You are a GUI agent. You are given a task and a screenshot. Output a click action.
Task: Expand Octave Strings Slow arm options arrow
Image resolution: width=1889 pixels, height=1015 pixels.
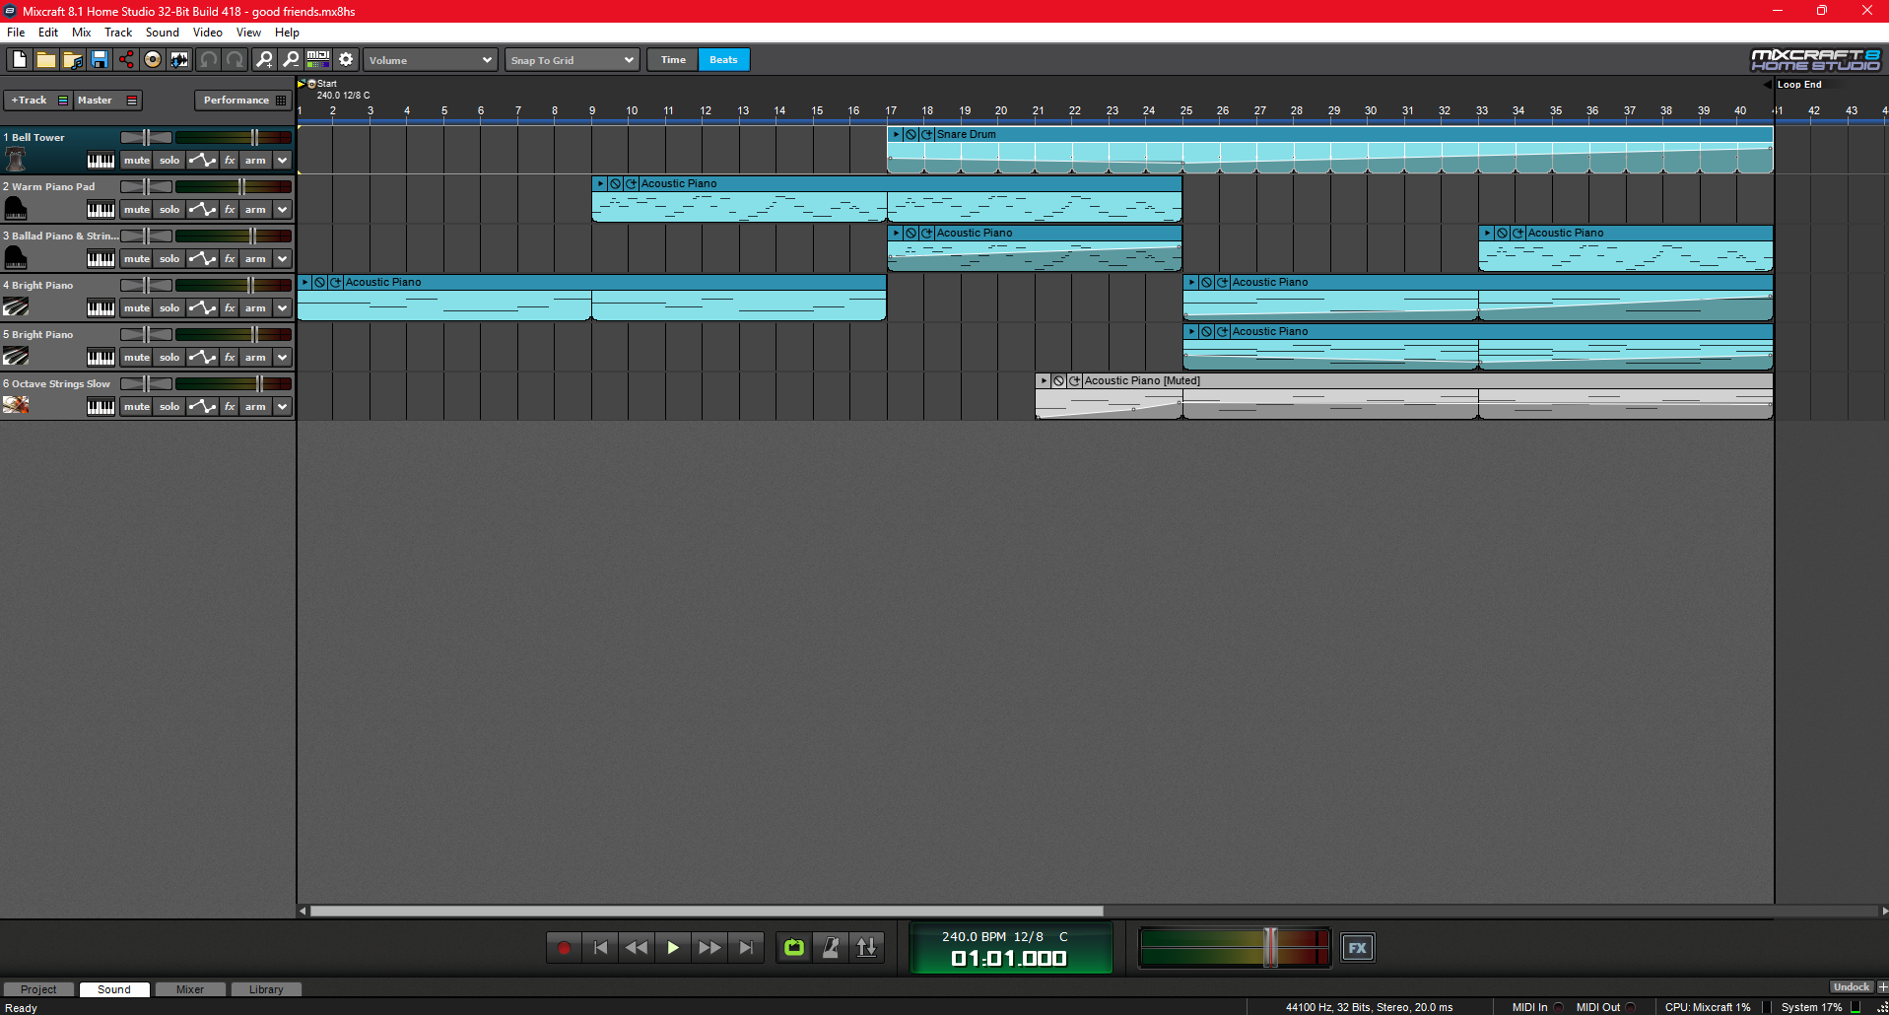283,407
